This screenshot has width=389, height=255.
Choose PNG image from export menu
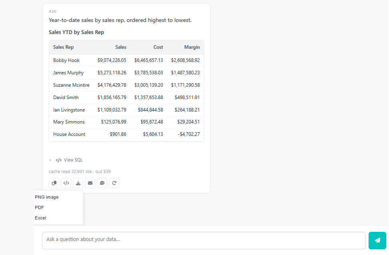47,197
